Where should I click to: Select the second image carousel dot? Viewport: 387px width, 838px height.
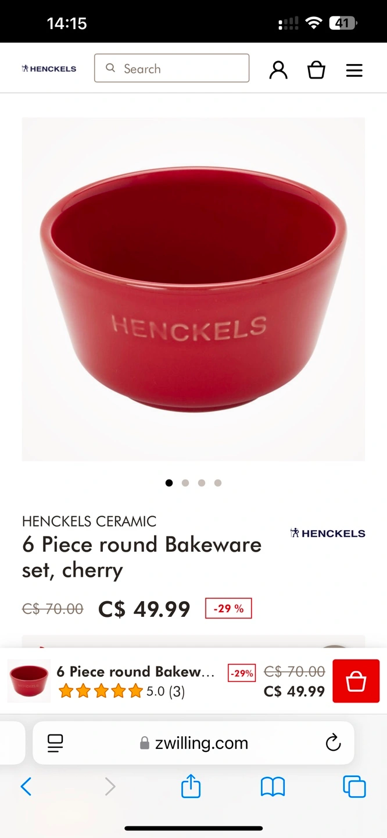[x=185, y=482]
